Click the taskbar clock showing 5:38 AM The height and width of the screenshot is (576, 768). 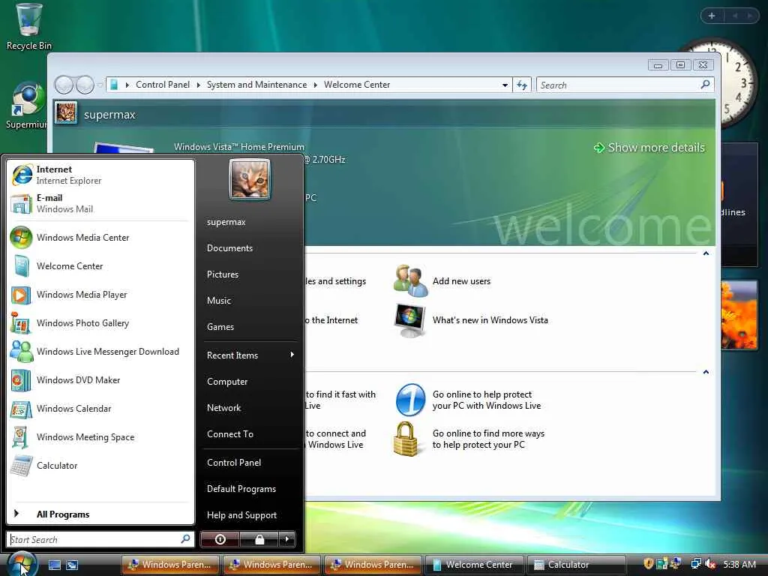[739, 564]
